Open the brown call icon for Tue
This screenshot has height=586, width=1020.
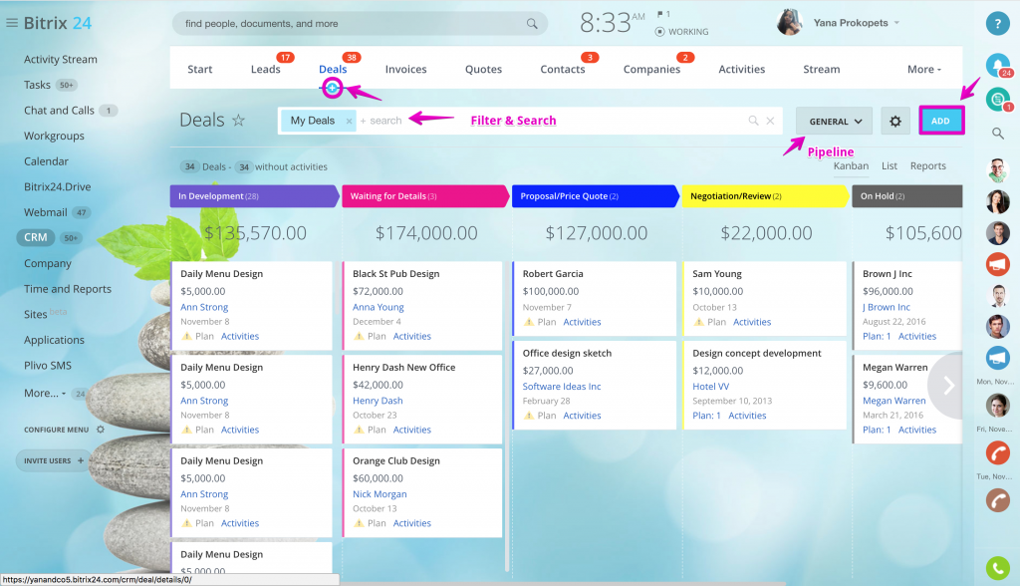[997, 500]
